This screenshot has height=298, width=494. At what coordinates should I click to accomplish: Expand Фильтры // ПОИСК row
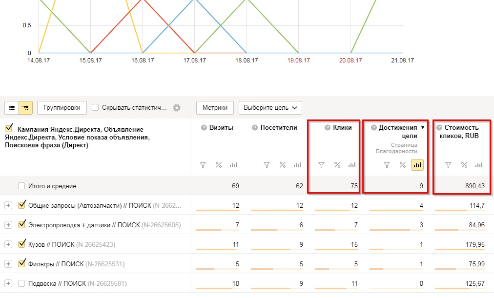8,264
